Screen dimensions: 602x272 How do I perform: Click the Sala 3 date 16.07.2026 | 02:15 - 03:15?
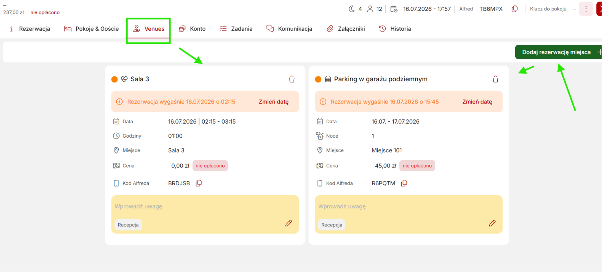pyautogui.click(x=202, y=122)
